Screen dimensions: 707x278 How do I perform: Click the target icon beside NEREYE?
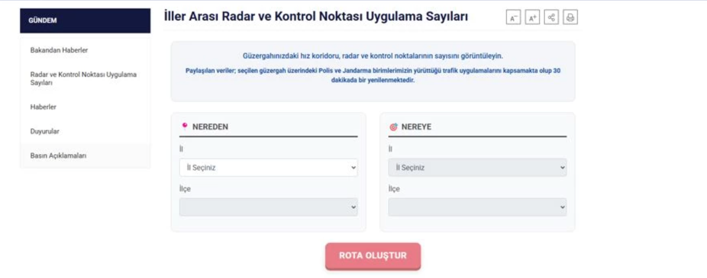393,127
